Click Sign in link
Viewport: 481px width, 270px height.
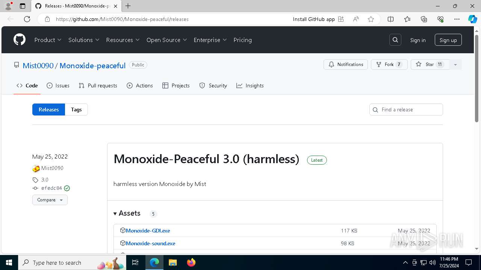(418, 40)
